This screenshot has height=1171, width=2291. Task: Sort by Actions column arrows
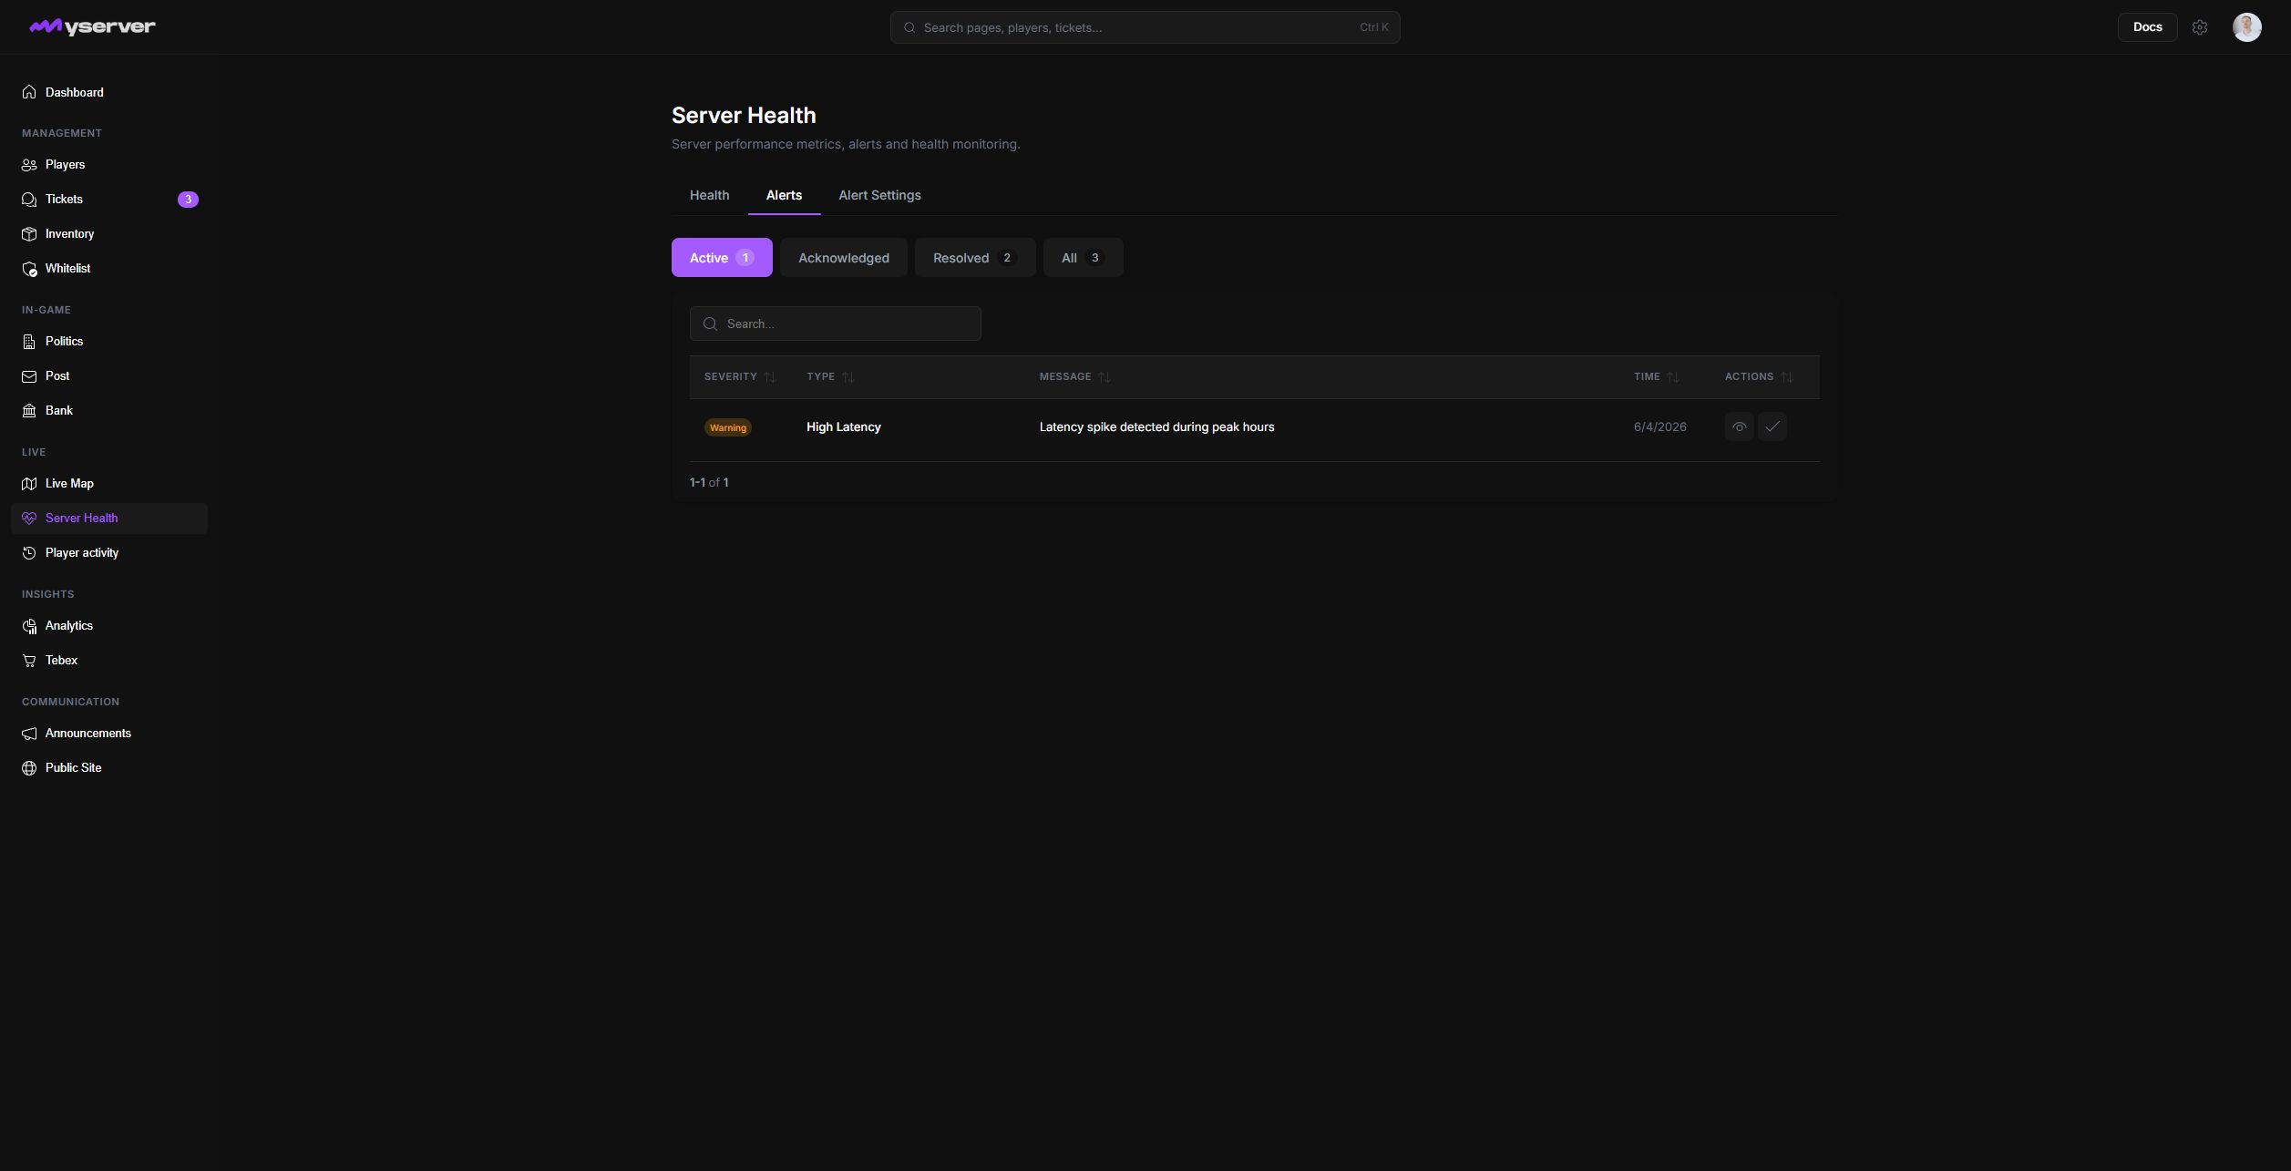coord(1786,377)
